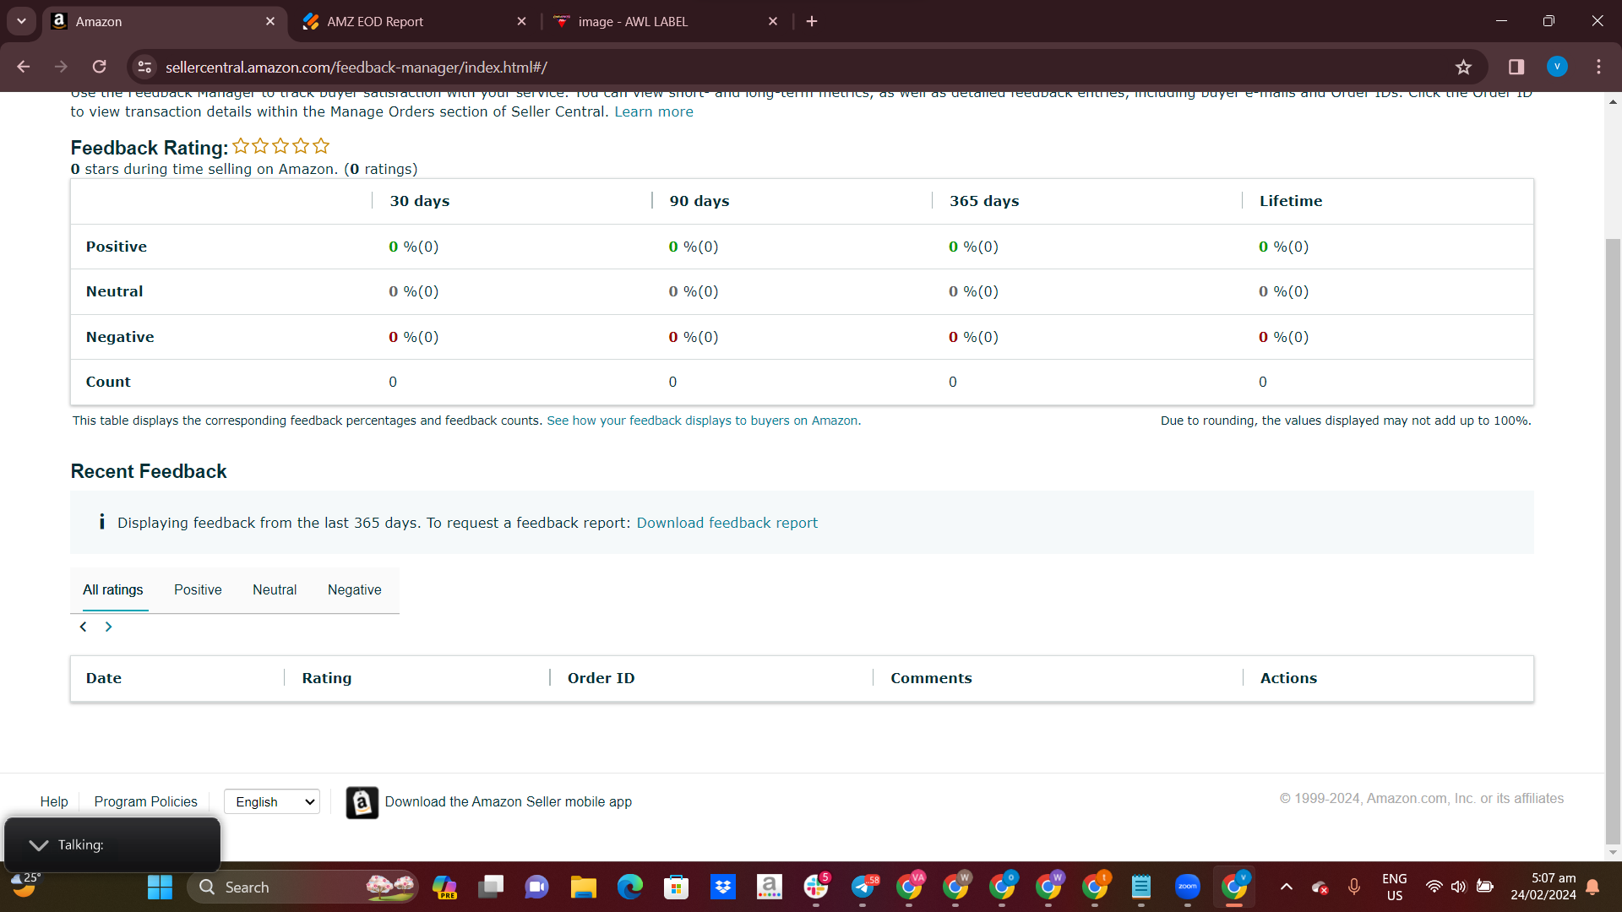The image size is (1622, 912).
Task: Open Slack from the taskbar
Action: pyautogui.click(x=816, y=888)
